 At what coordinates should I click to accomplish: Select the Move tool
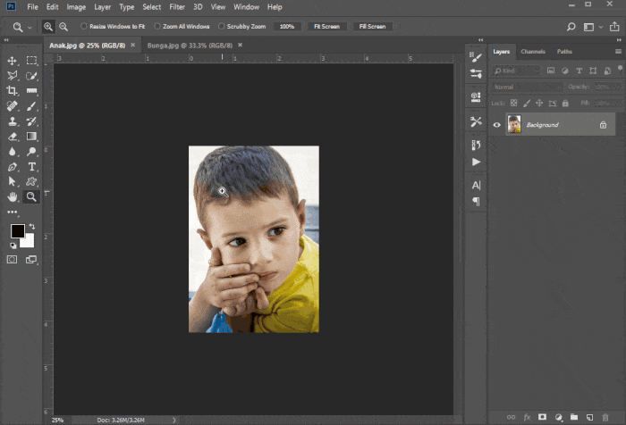pyautogui.click(x=12, y=61)
